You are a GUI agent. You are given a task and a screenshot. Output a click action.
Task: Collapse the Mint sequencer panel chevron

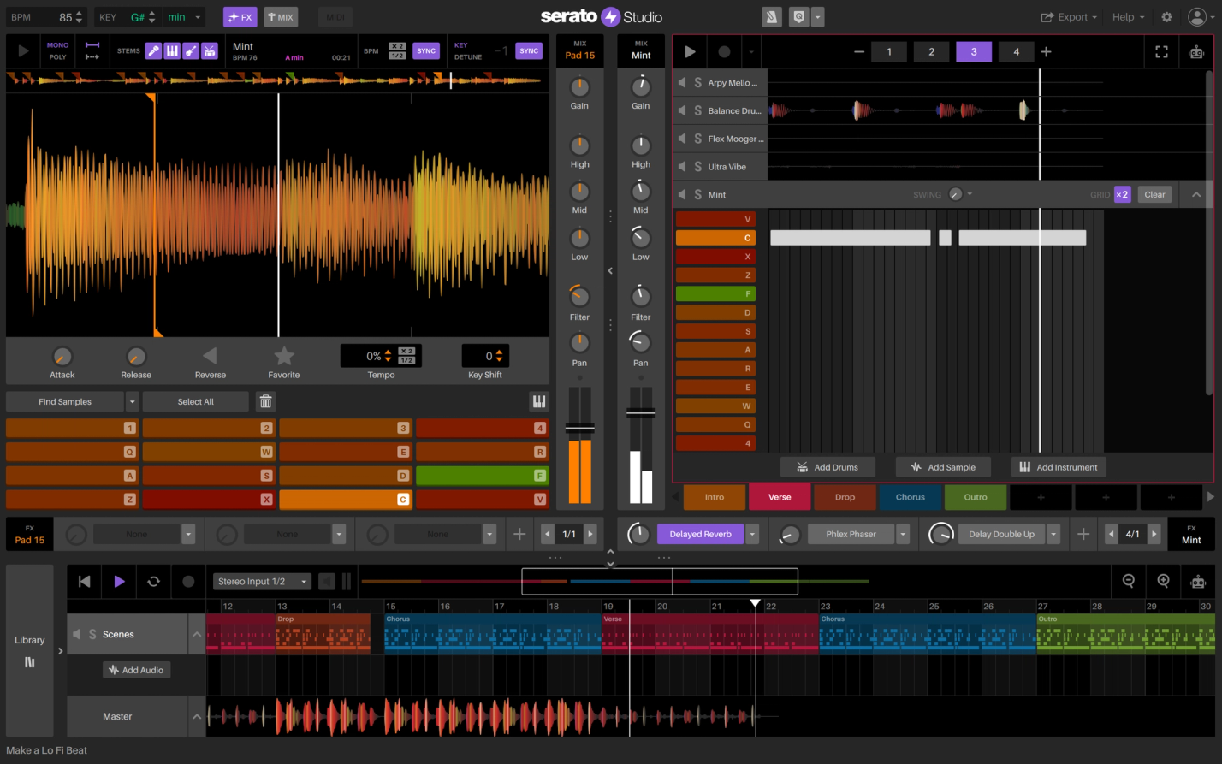click(x=1195, y=194)
